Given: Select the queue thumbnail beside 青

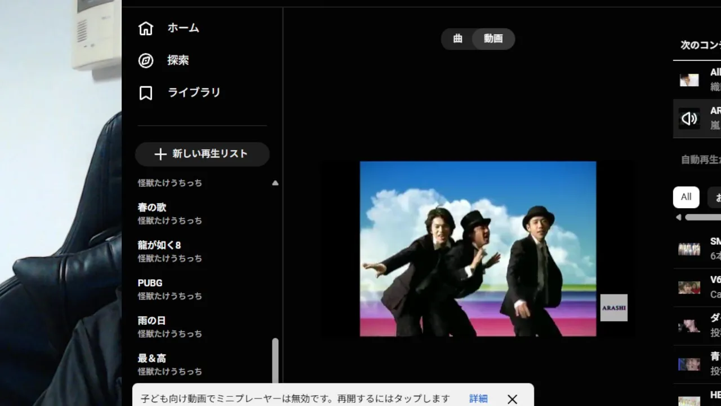Looking at the screenshot, I should (689, 364).
